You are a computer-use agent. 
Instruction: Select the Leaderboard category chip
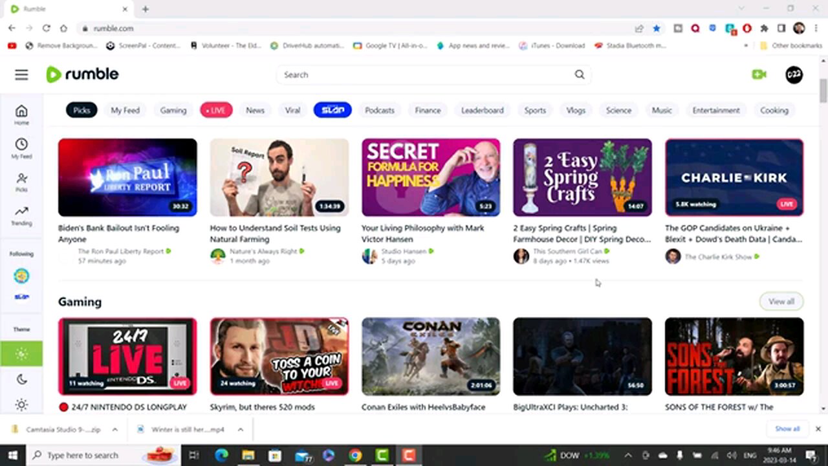tap(482, 110)
